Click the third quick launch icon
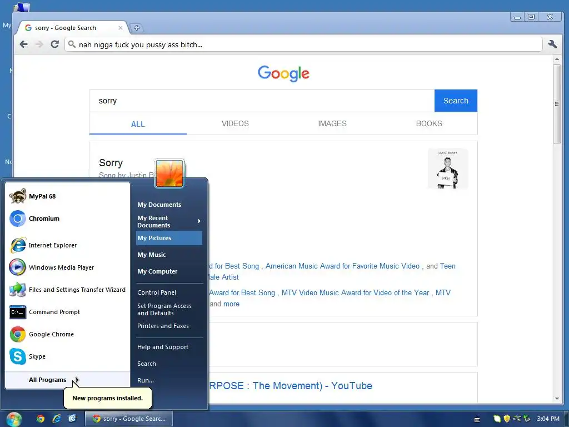Screen dimensions: 569x427 (x=72, y=419)
